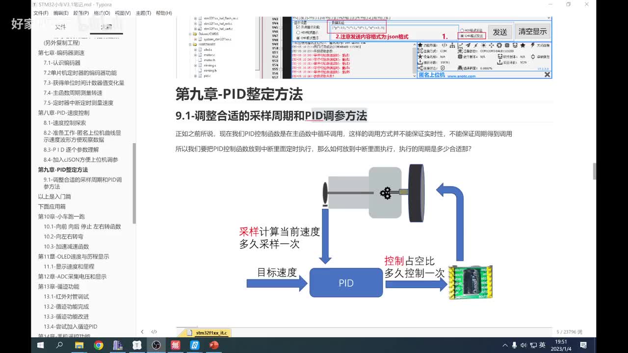The height and width of the screenshot is (353, 628).
Task: Open the 帮助(H) menu
Action: tap(163, 13)
